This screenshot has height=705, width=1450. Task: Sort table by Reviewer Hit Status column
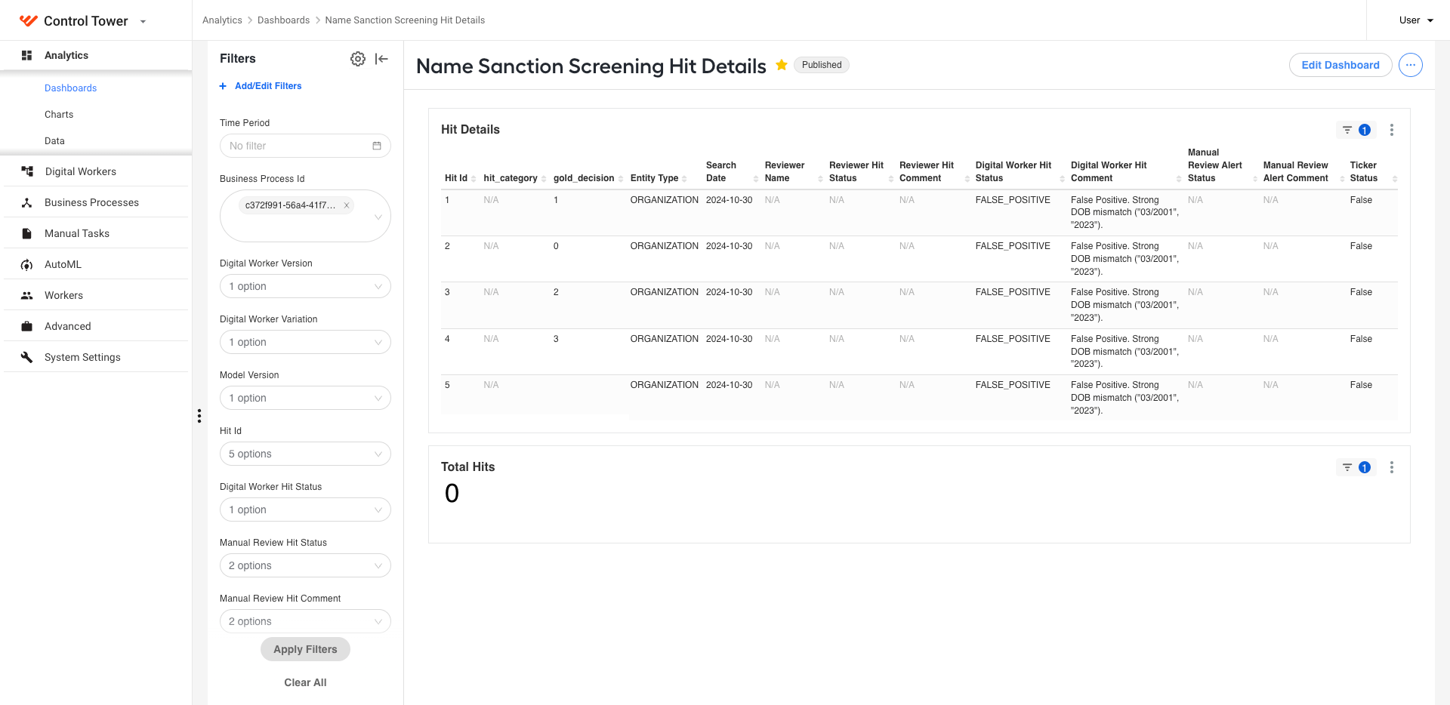pos(891,179)
